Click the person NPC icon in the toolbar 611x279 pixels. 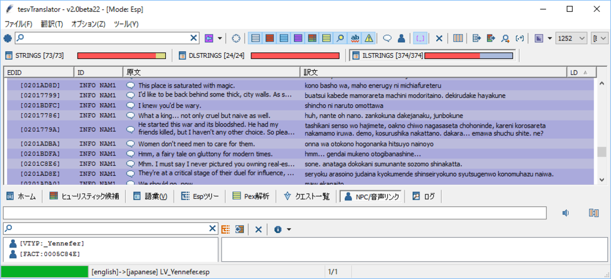point(402,38)
